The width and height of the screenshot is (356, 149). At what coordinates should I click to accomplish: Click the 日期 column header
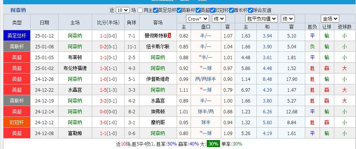pos(44,22)
